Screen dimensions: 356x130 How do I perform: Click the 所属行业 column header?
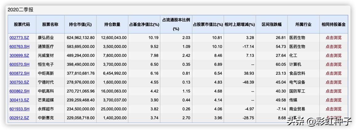(303, 24)
